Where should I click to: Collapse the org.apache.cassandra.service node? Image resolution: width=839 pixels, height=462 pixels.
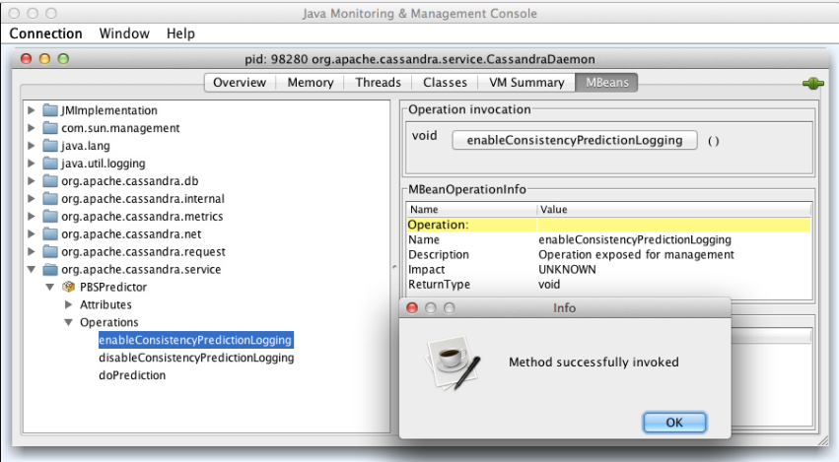point(32,270)
